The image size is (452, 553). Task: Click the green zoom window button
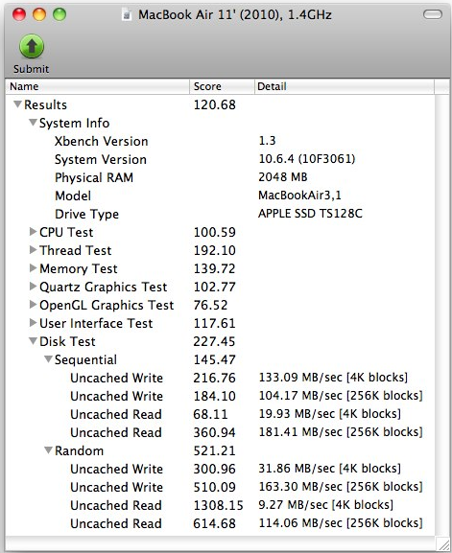[59, 14]
